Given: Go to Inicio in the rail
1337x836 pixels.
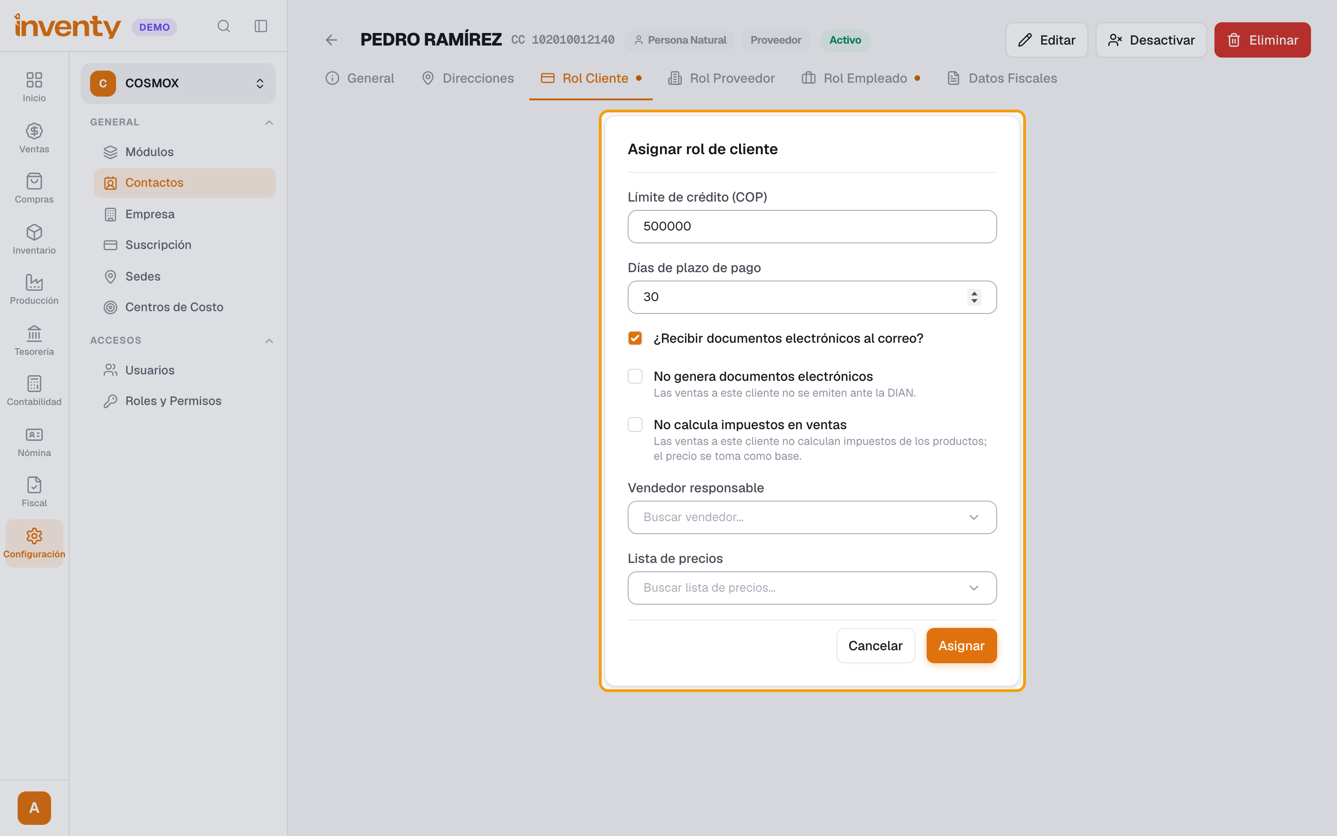Looking at the screenshot, I should tap(34, 87).
